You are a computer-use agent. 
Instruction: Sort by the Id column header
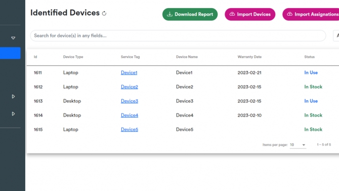[x=35, y=57]
